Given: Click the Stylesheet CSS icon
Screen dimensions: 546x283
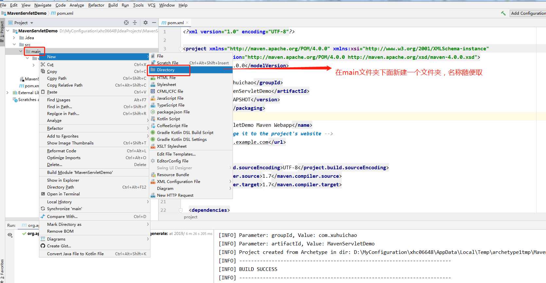Looking at the screenshot, I should [153, 85].
